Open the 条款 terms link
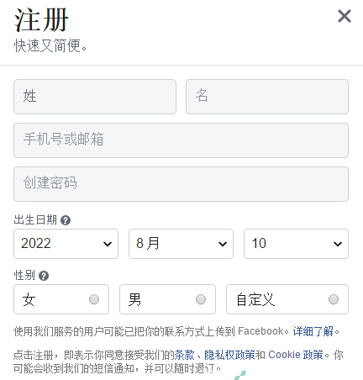363x380 pixels. pyautogui.click(x=184, y=355)
